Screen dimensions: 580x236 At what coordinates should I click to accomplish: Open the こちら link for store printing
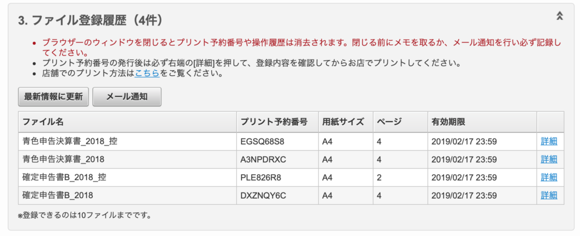pyautogui.click(x=147, y=73)
